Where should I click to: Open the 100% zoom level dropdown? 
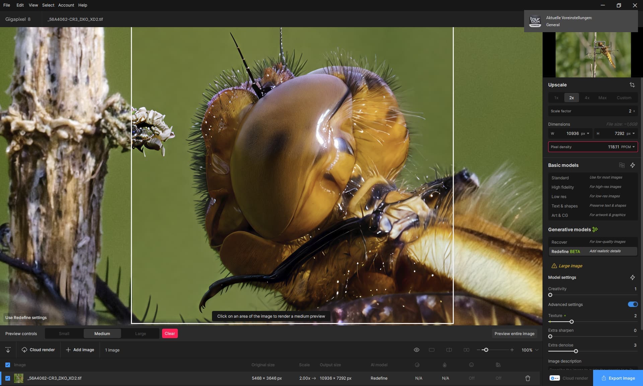tap(537, 350)
